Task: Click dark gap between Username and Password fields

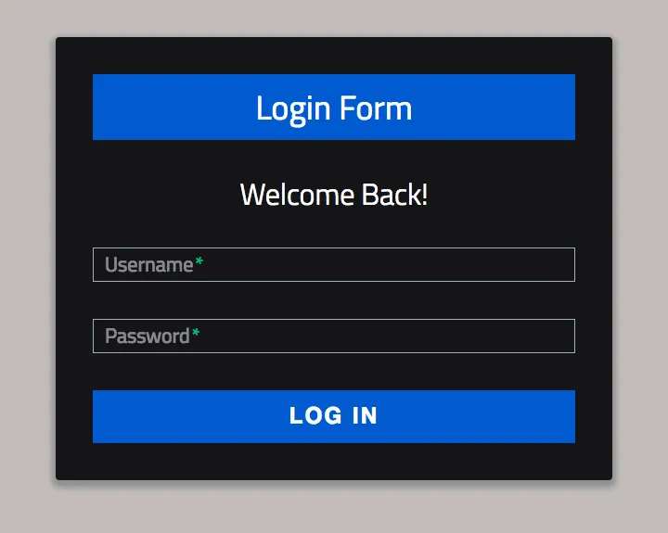Action: 334,300
